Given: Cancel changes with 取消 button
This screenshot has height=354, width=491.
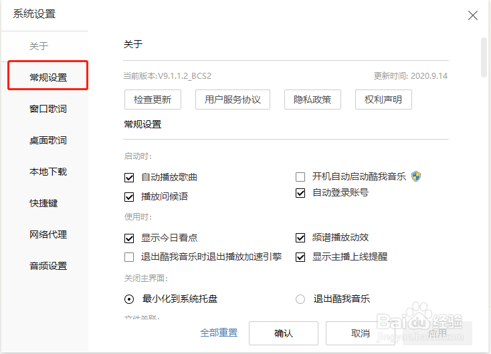Looking at the screenshot, I should [360, 333].
